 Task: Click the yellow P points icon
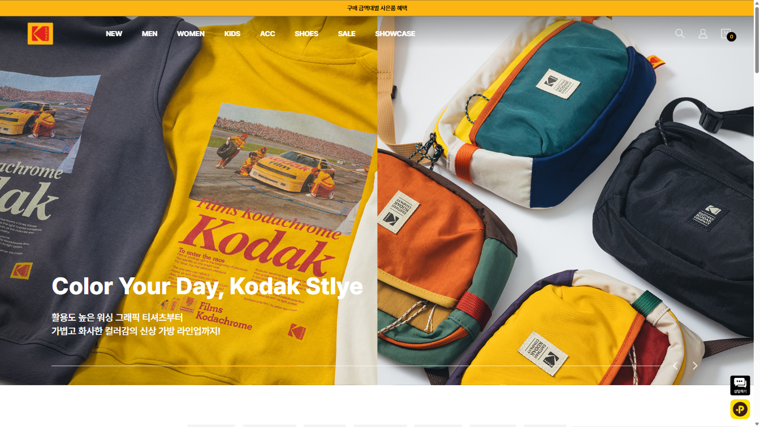pyautogui.click(x=740, y=409)
